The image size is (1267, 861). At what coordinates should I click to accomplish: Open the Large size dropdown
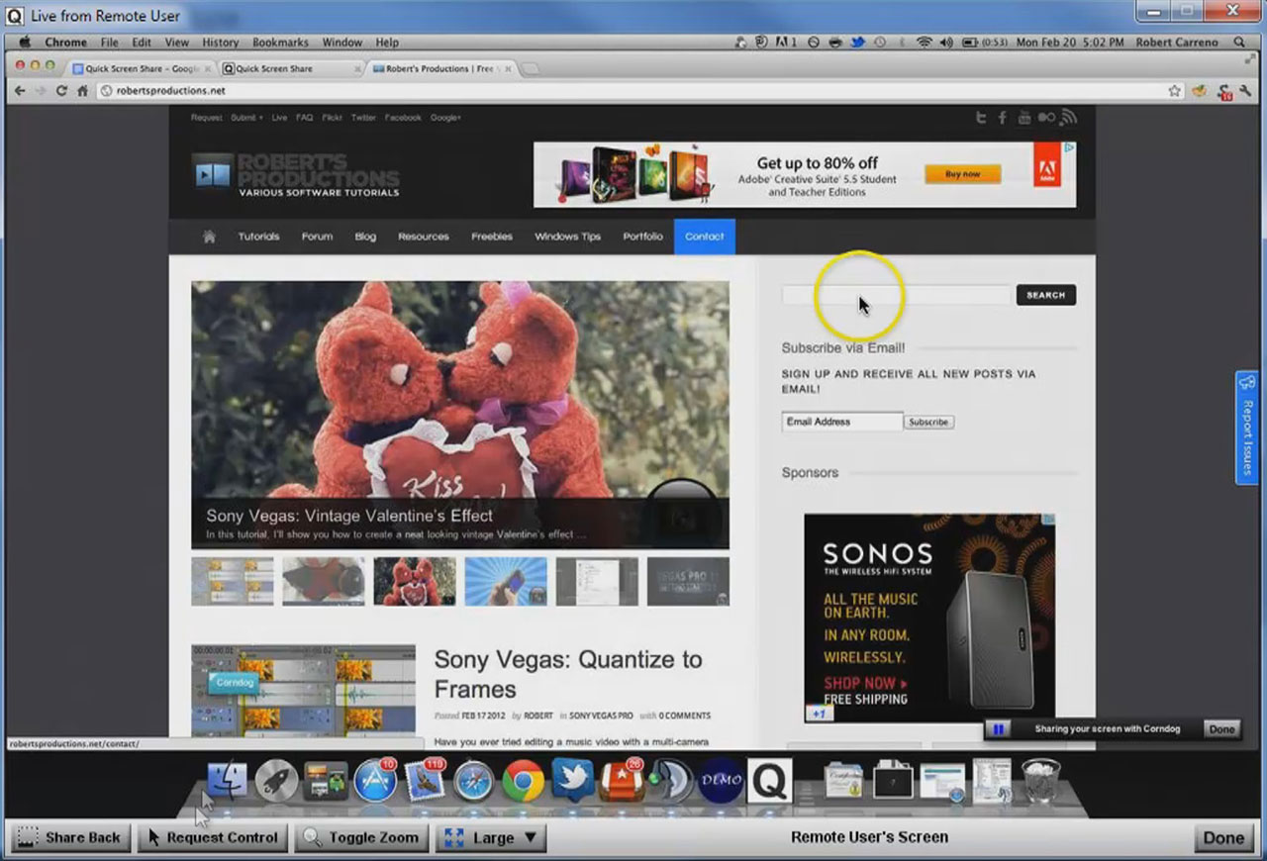[492, 837]
